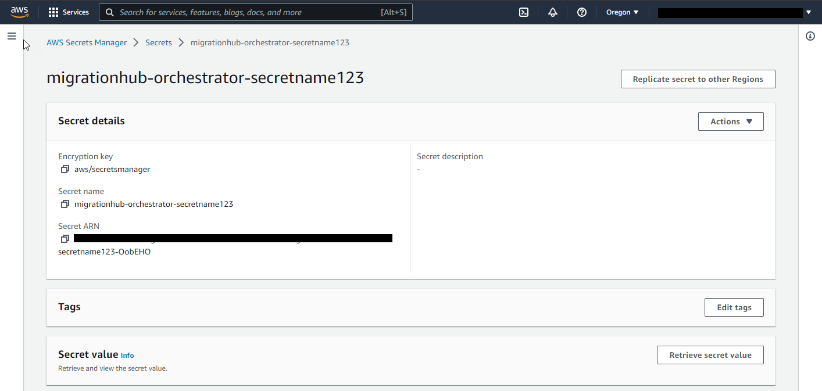Image resolution: width=822 pixels, height=391 pixels.
Task: Select the secretname123-OobEHO ARN suffix text
Action: [105, 252]
